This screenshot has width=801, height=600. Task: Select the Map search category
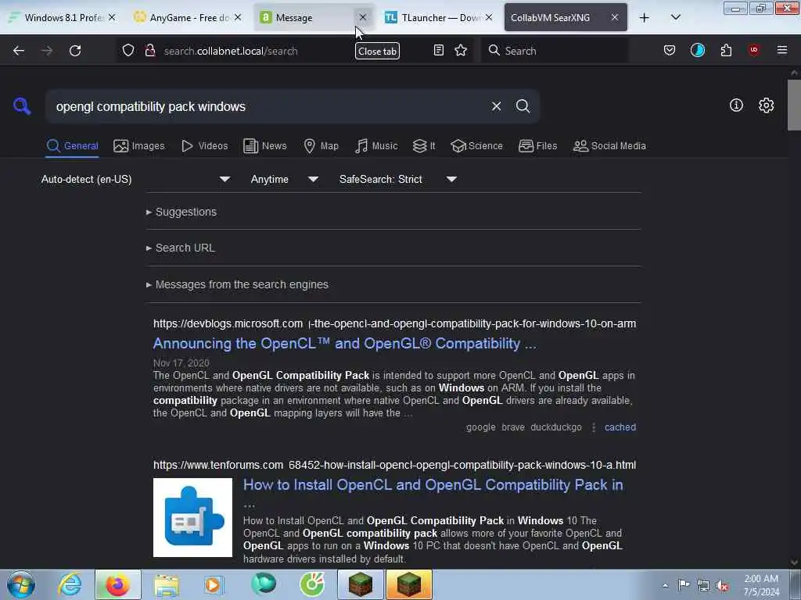click(x=321, y=146)
